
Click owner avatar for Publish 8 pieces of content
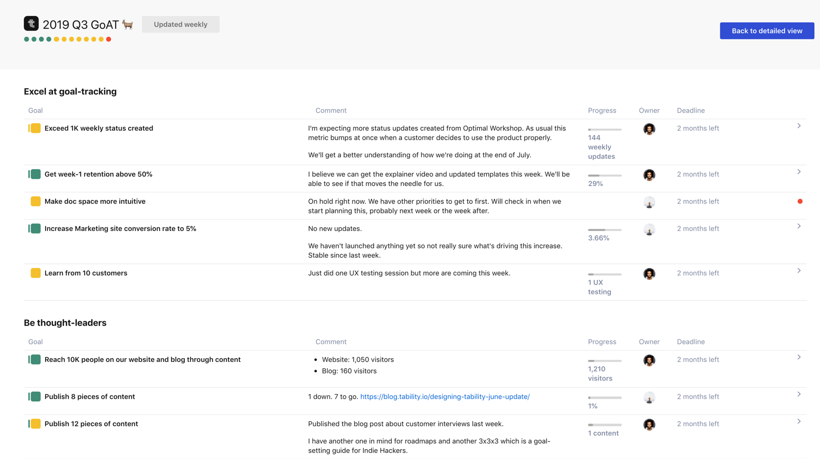(x=649, y=397)
